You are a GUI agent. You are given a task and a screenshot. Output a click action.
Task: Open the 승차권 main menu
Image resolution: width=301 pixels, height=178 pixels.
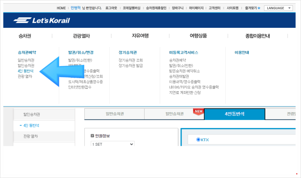pyautogui.click(x=25, y=36)
